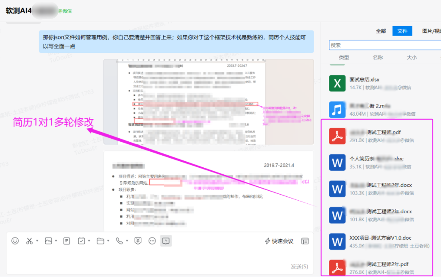Toggle the chat history icon
This screenshot has width=441, height=277.
[x=166, y=241]
